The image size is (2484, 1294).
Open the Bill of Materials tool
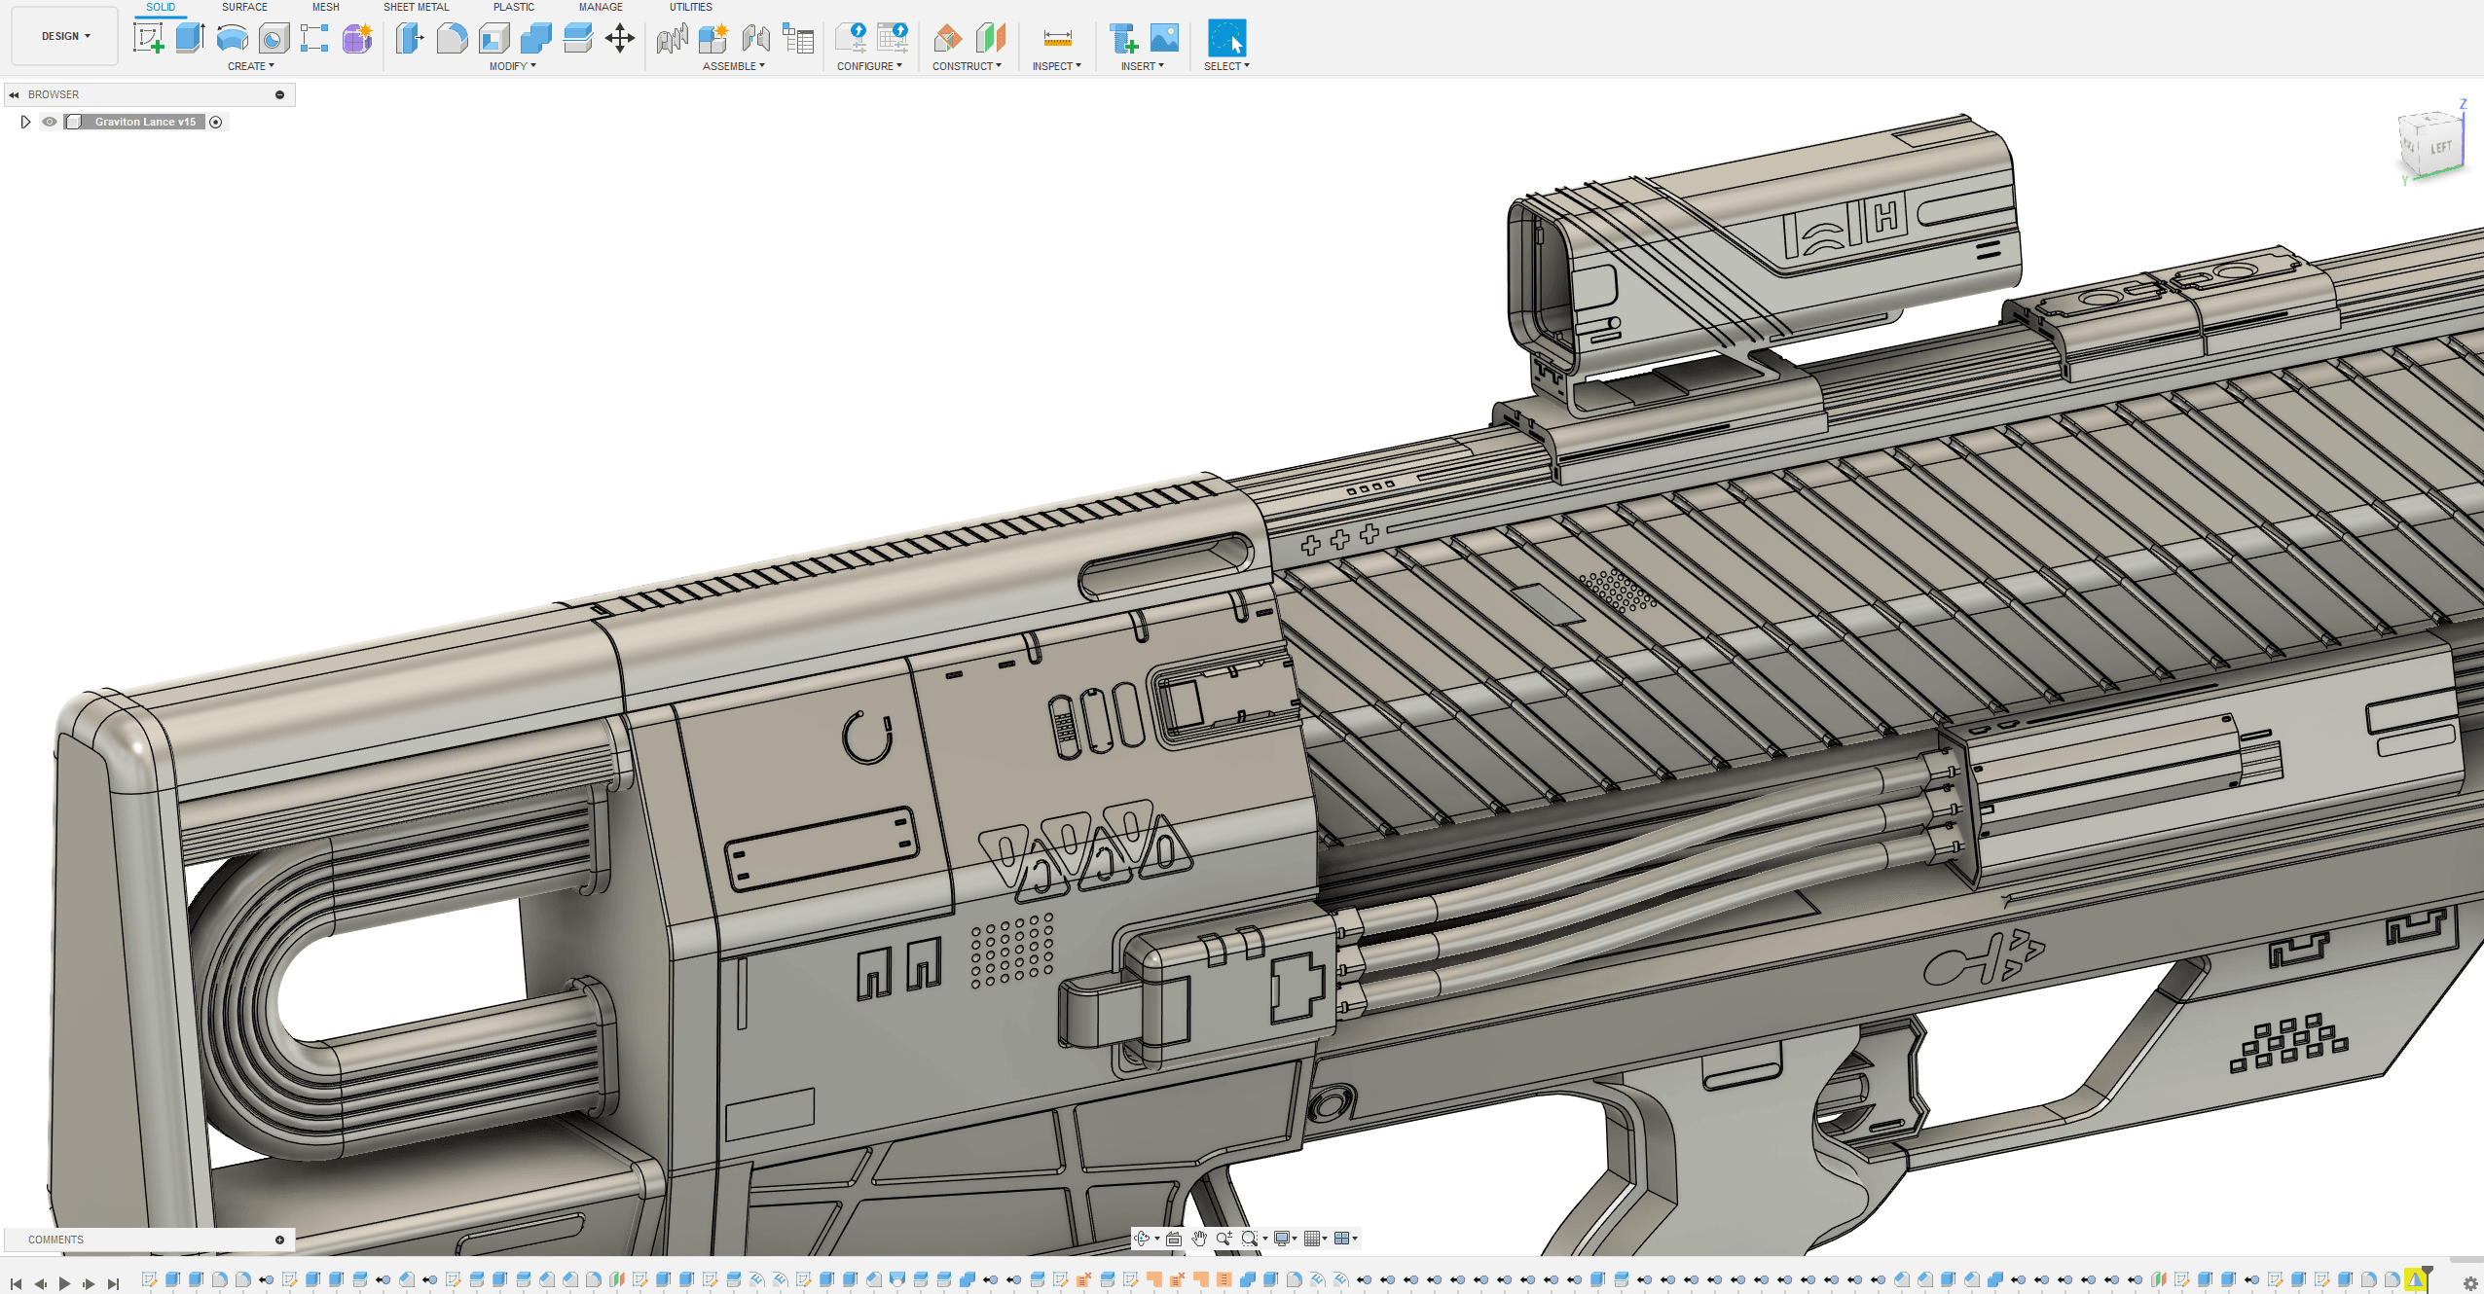798,39
